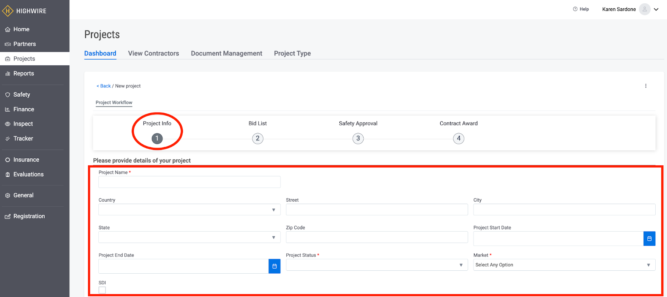The height and width of the screenshot is (297, 667).
Task: Switch to the Project Type tab
Action: (x=292, y=53)
